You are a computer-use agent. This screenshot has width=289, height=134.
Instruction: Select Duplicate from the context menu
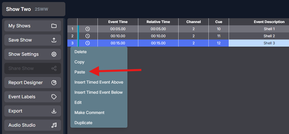click(x=83, y=123)
